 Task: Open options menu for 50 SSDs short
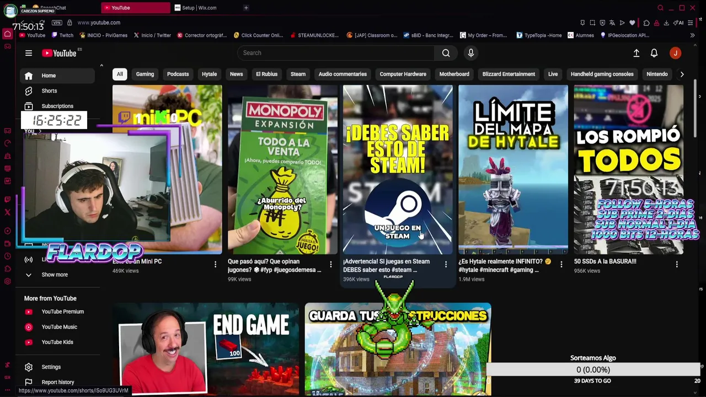[677, 265]
